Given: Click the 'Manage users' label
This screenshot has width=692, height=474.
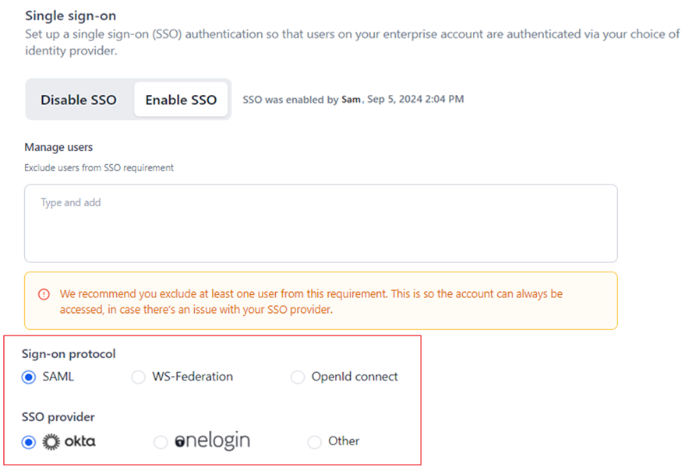Looking at the screenshot, I should 58,147.
